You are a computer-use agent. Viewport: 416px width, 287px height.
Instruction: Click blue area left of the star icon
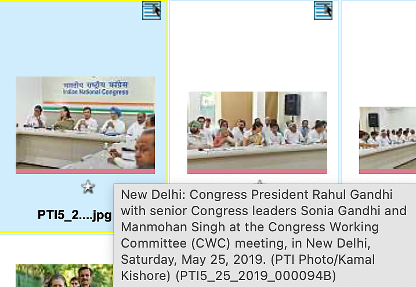pyautogui.click(x=40, y=187)
